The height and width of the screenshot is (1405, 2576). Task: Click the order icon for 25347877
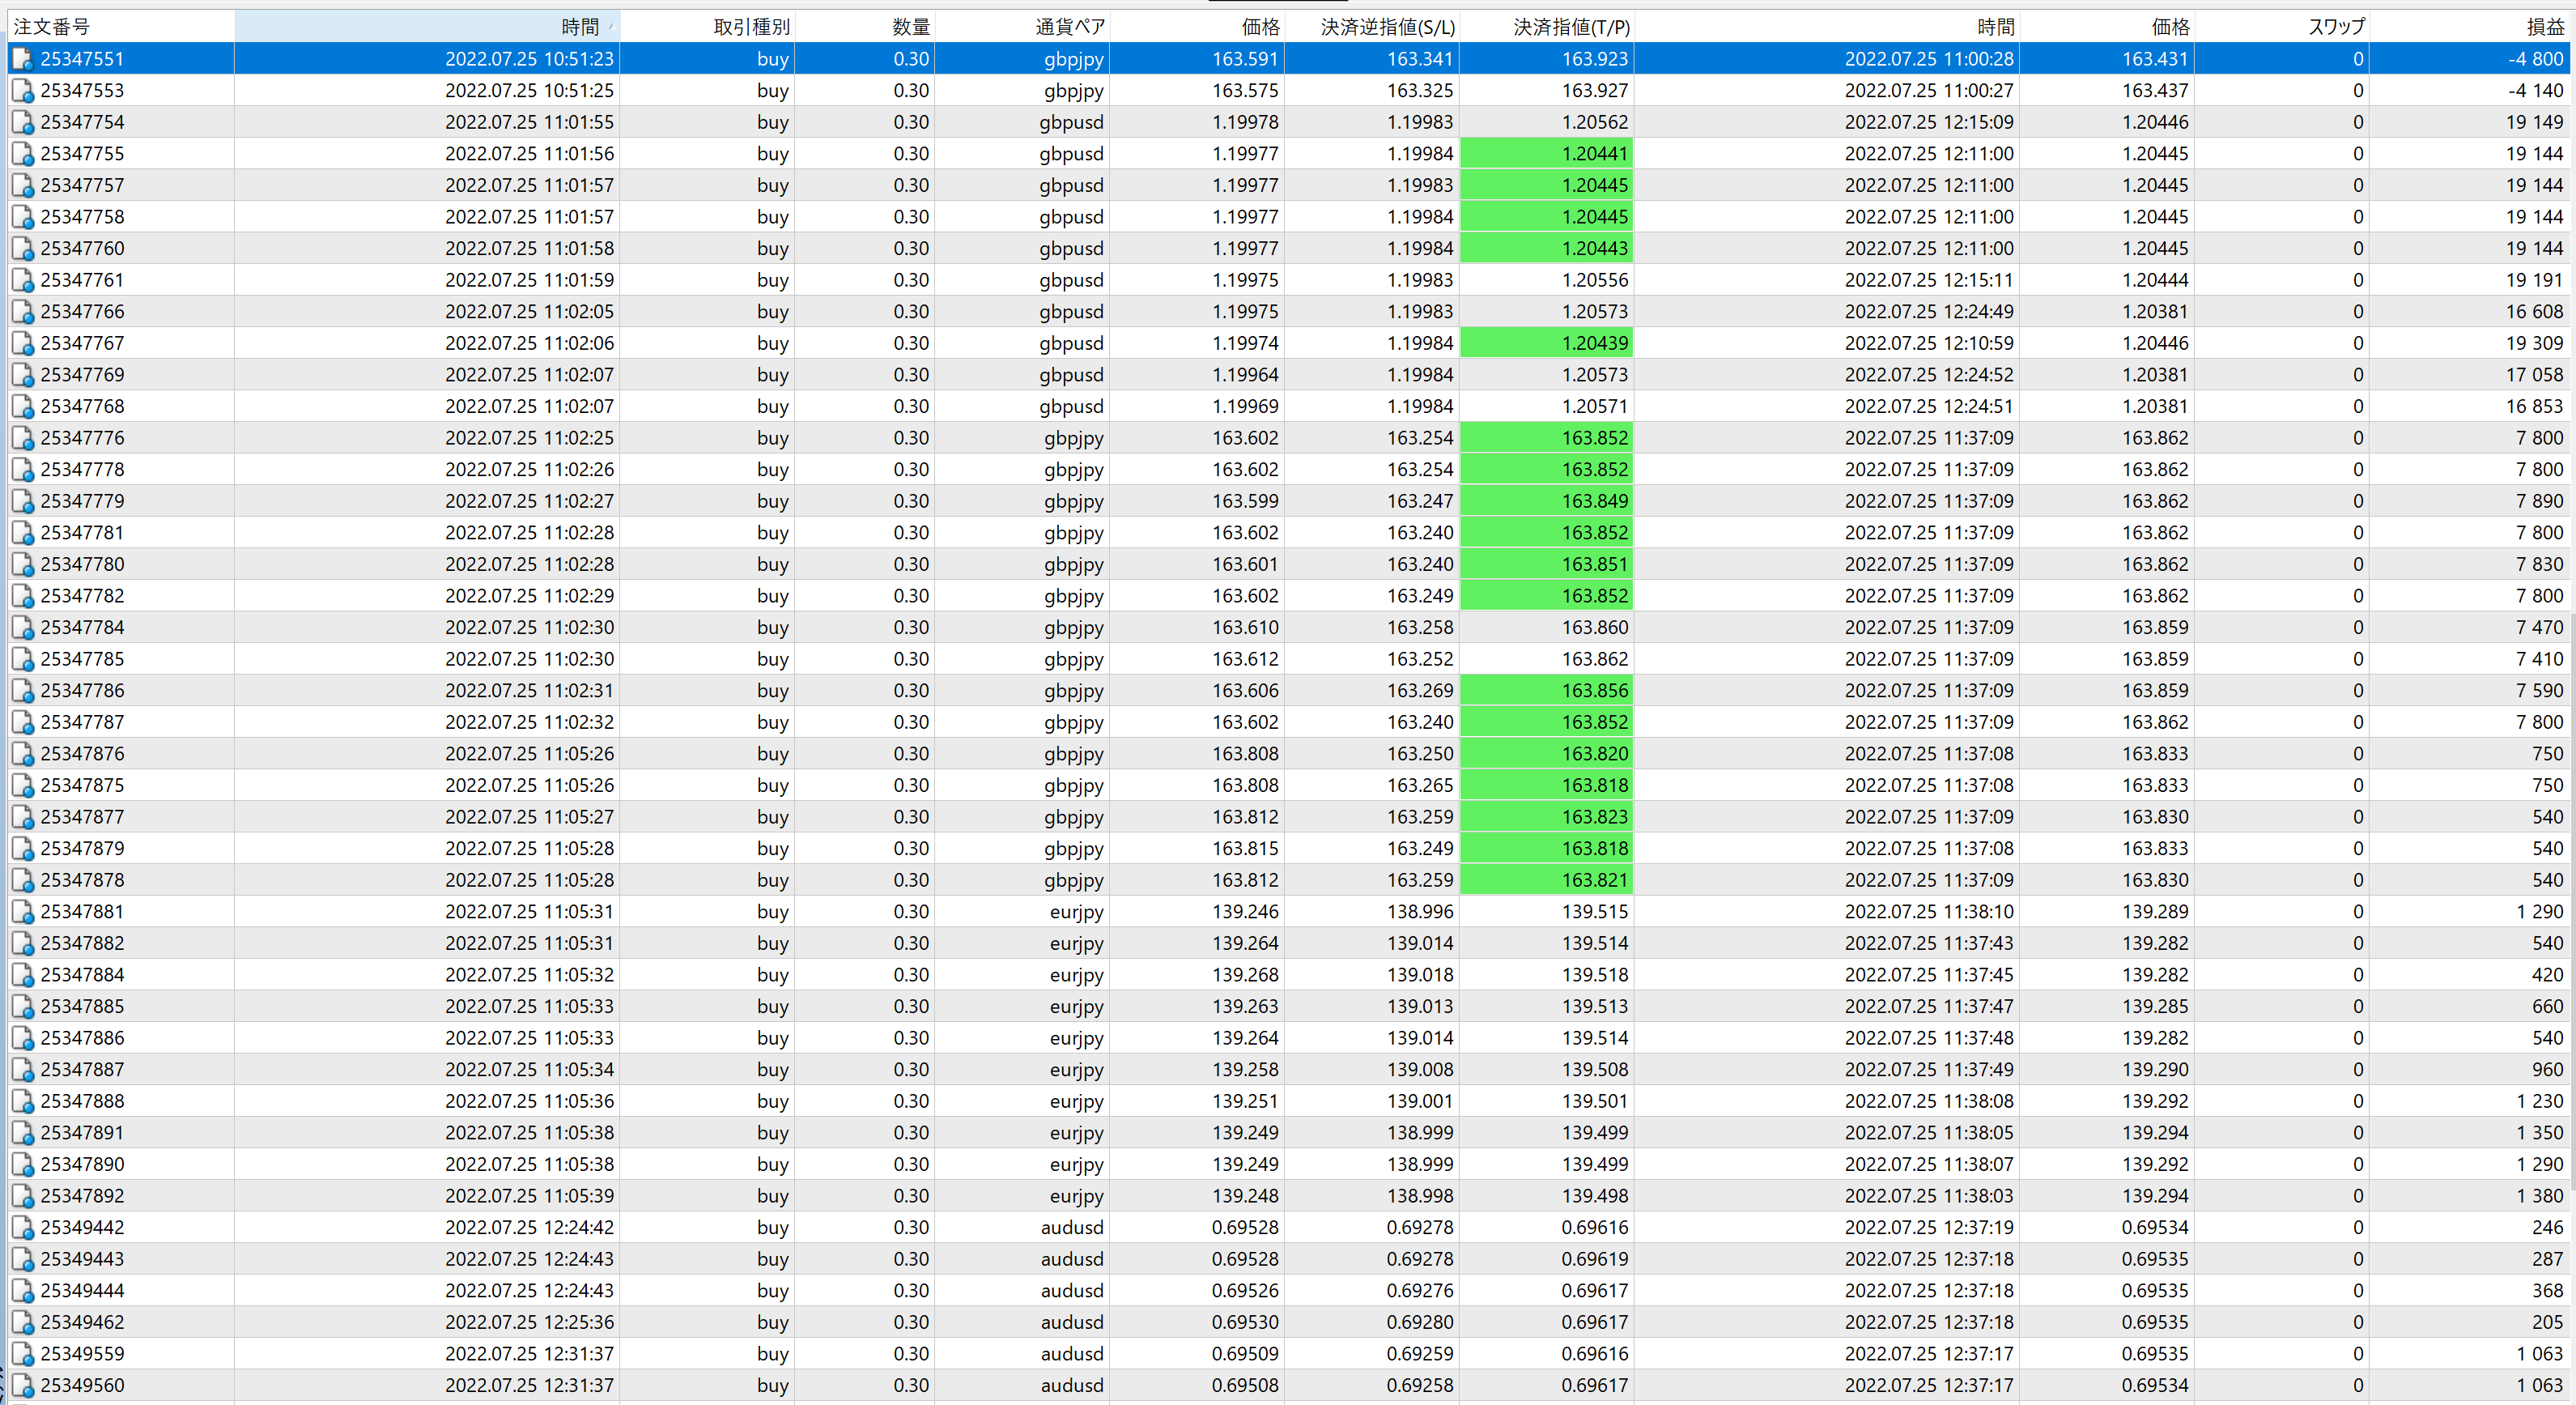22,817
